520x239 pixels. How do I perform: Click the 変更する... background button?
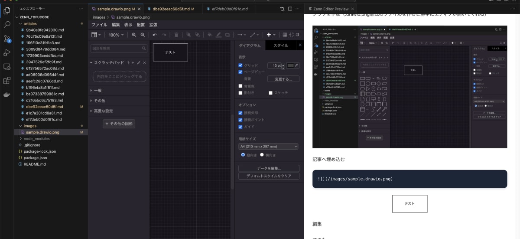click(283, 79)
